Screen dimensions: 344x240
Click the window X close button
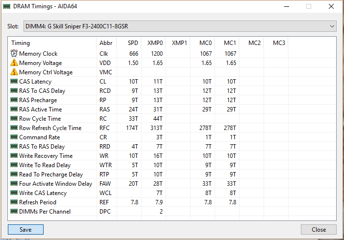pos(331,6)
